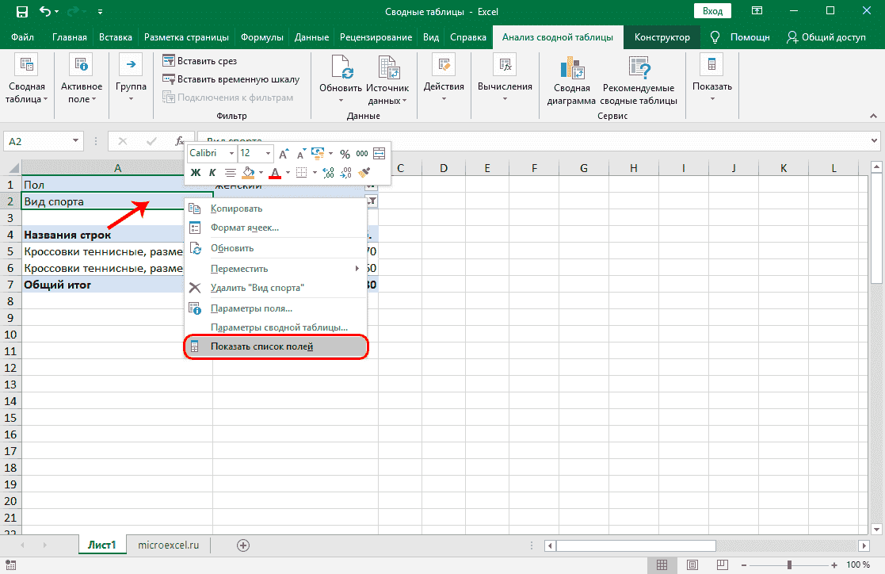Switch to the microexcel.ru sheet tab
Viewport: 885px width, 574px height.
(x=167, y=545)
